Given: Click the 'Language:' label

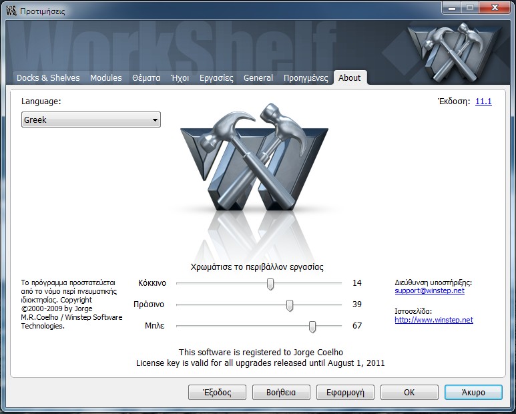Looking at the screenshot, I should 41,101.
